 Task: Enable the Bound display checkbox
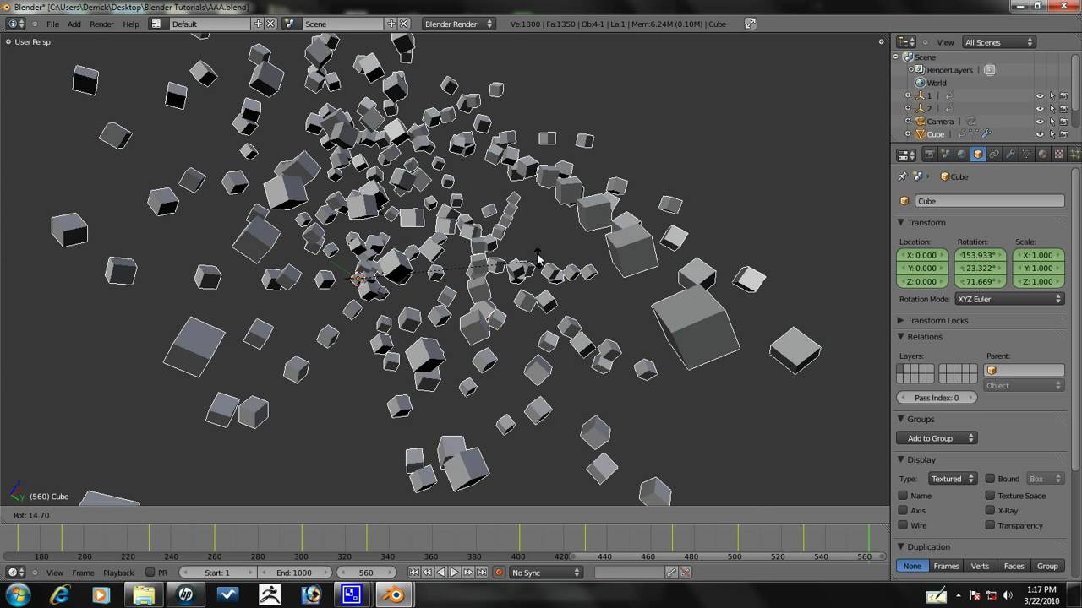point(990,479)
